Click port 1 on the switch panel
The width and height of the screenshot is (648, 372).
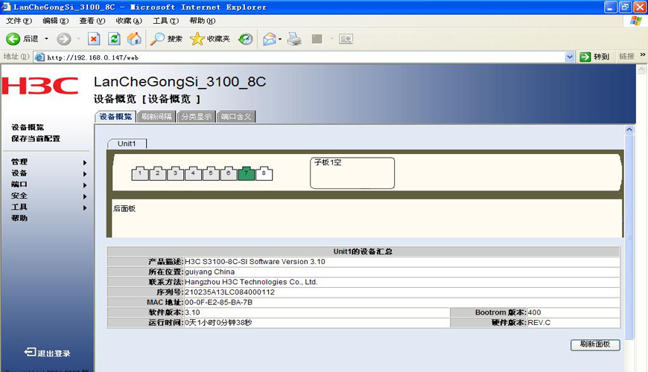point(140,173)
